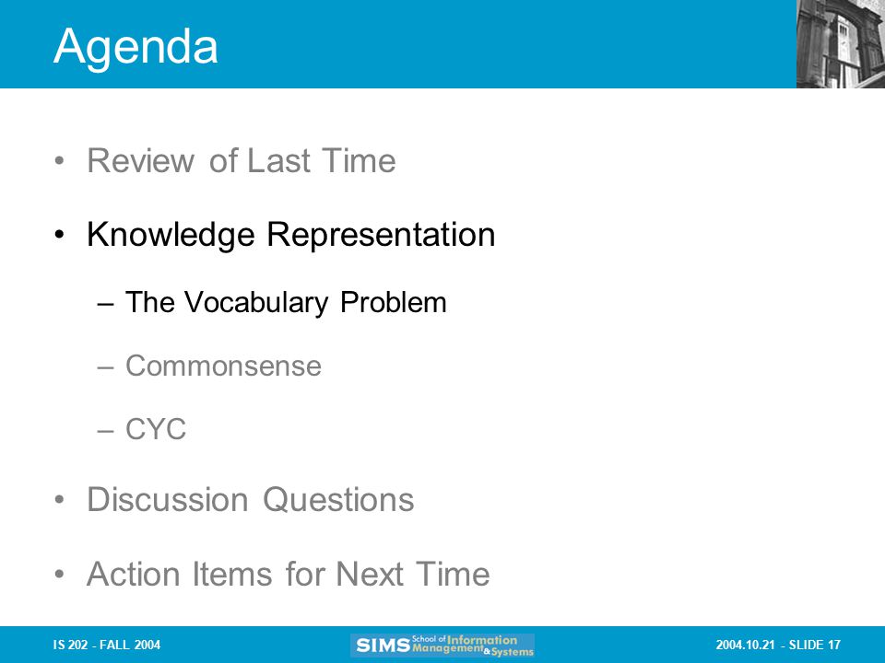Click the bullet dot before Review of Last Time

point(59,161)
